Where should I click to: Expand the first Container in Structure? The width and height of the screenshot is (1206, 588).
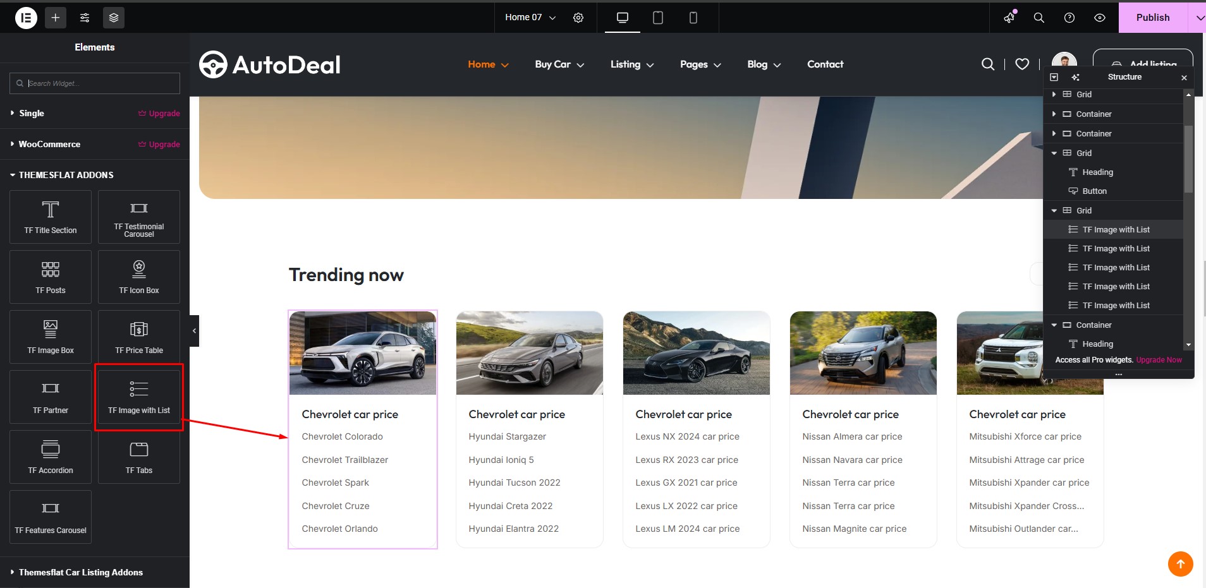(x=1054, y=114)
